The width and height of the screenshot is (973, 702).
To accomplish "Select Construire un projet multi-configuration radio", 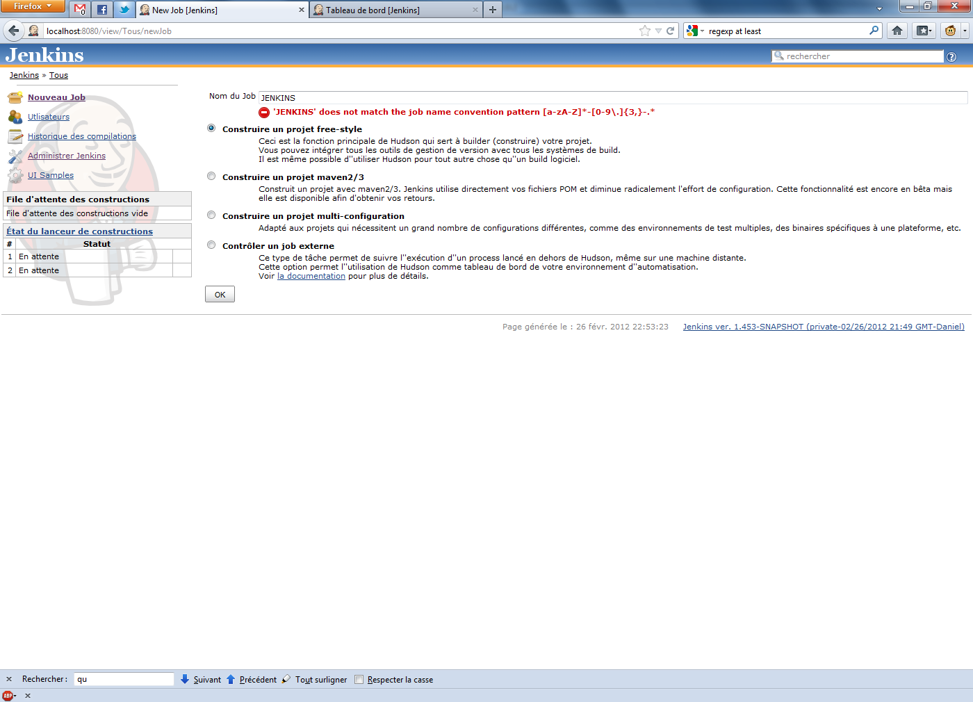I will (211, 215).
